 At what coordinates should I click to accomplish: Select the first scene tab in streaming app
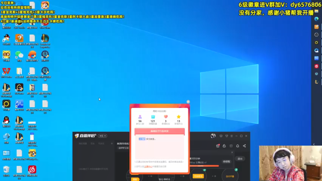(x=83, y=144)
